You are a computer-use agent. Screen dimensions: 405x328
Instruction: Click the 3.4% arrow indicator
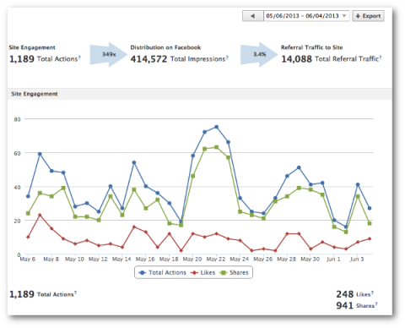click(259, 54)
